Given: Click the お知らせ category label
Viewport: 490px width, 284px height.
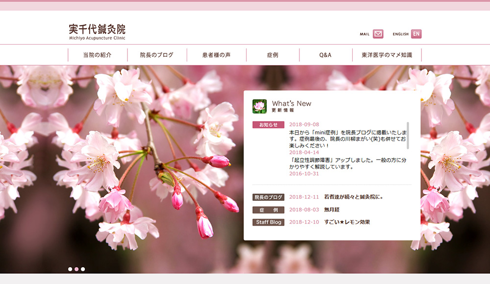Looking at the screenshot, I should point(269,125).
